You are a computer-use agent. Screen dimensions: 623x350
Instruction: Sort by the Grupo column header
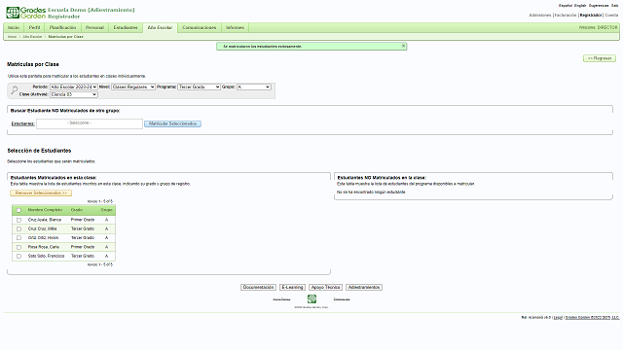pos(106,210)
